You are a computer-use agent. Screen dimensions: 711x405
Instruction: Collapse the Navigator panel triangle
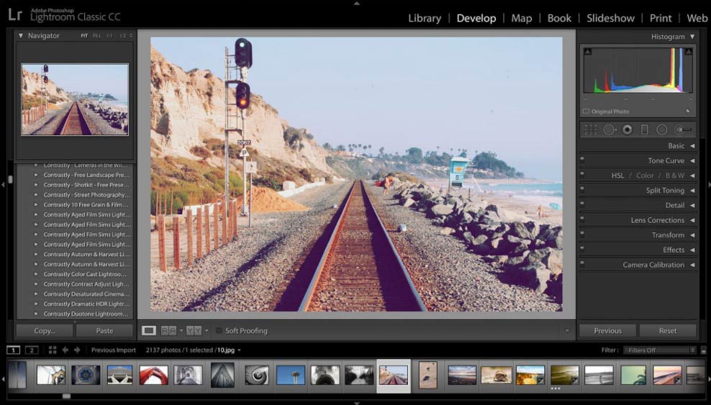pos(20,35)
